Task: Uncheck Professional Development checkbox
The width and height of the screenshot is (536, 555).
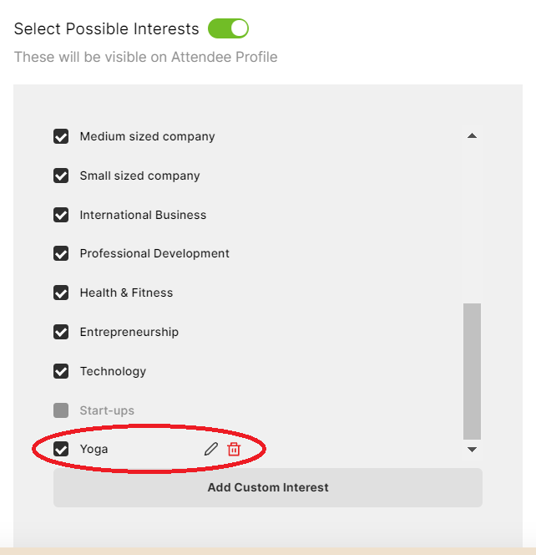Action: point(61,253)
